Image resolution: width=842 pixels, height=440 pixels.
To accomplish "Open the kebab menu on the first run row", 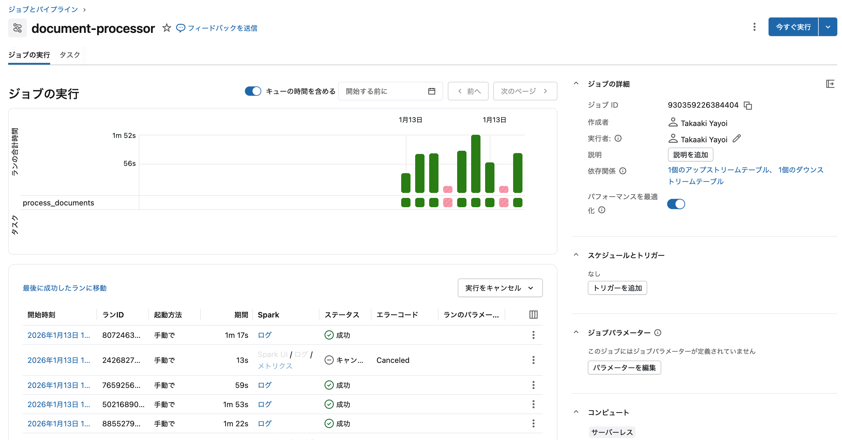I will (533, 335).
